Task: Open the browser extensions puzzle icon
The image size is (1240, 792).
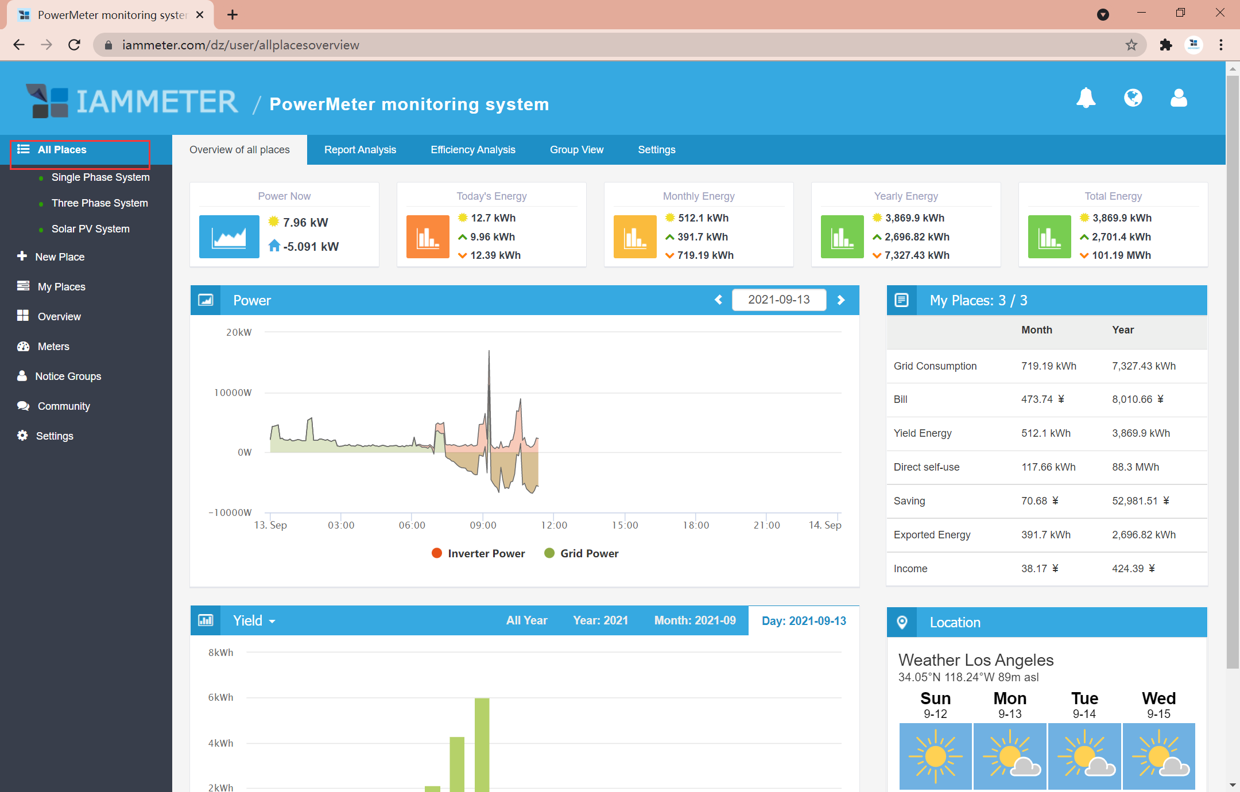Action: click(x=1165, y=45)
